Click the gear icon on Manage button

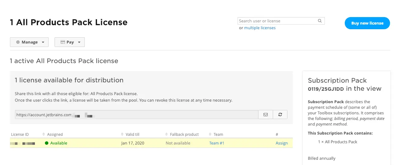[x=18, y=42]
